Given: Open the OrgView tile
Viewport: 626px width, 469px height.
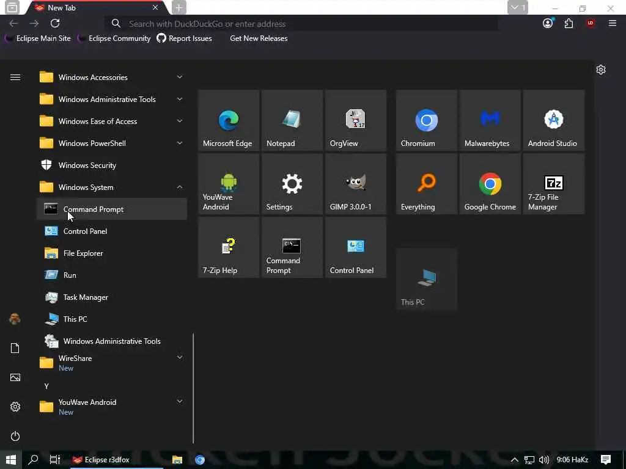Looking at the screenshot, I should click(x=356, y=120).
